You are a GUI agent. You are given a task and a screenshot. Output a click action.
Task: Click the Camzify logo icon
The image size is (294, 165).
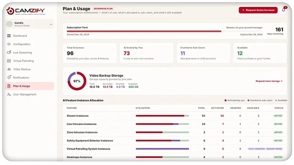tap(10, 11)
